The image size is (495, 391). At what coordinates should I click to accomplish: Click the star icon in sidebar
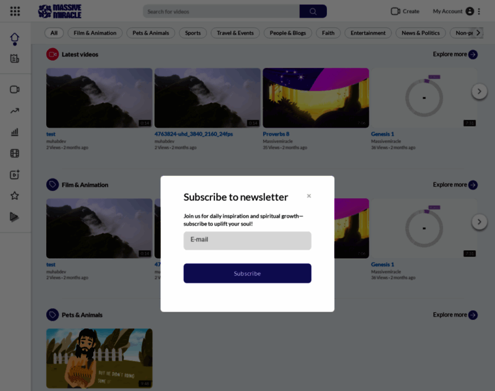[14, 195]
